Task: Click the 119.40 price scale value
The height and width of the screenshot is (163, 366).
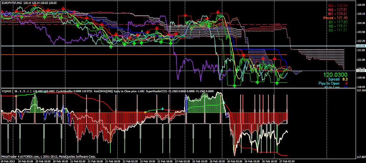Action: (361, 78)
